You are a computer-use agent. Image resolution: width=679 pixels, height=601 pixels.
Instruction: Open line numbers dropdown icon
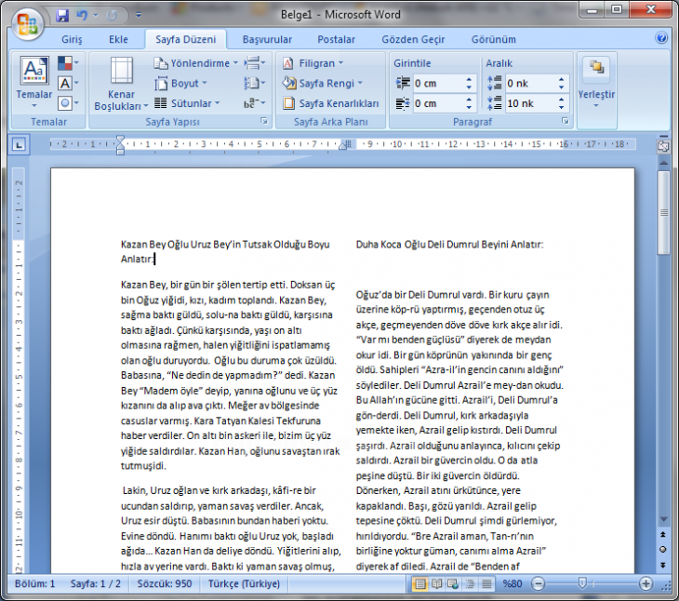[255, 83]
